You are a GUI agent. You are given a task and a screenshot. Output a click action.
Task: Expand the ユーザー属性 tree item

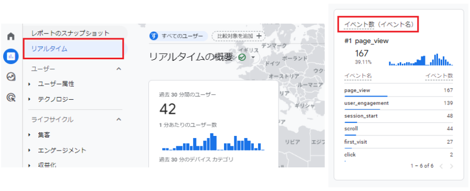tap(29, 84)
